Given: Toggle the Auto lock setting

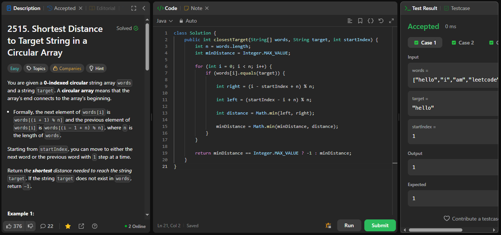Looking at the screenshot, I should (x=188, y=21).
